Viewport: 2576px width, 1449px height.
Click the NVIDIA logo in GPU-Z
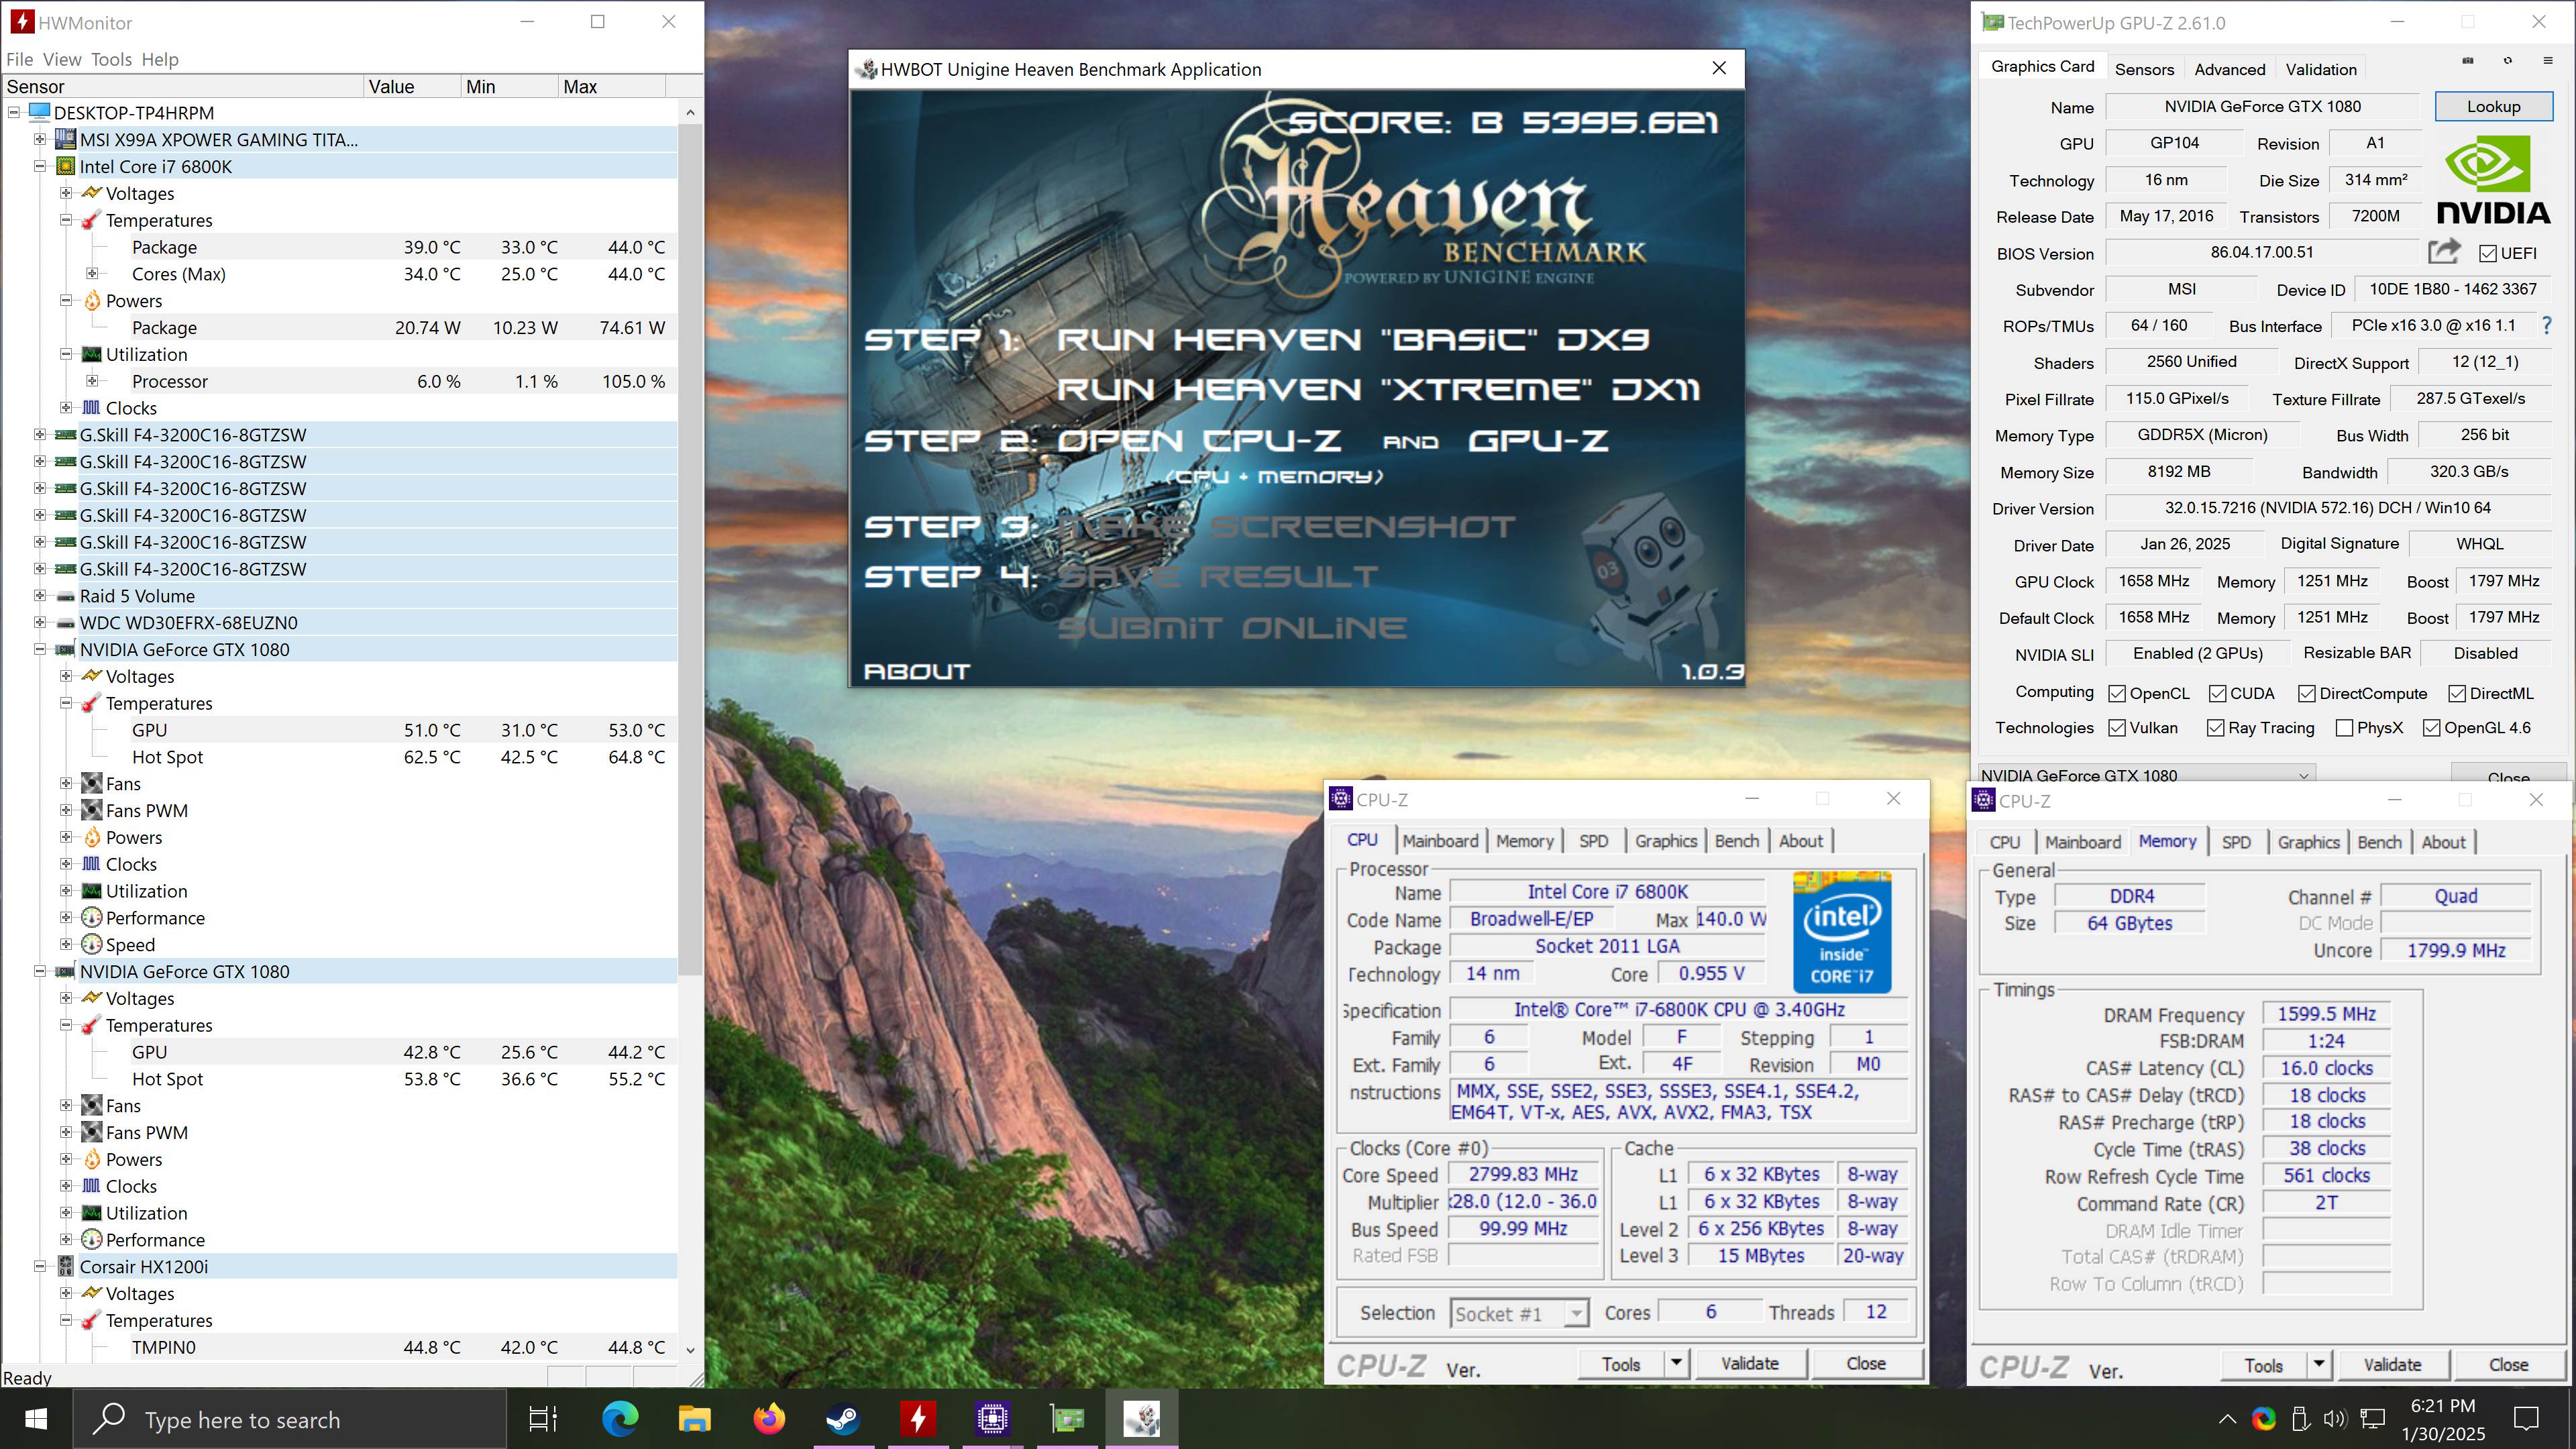pyautogui.click(x=2493, y=181)
